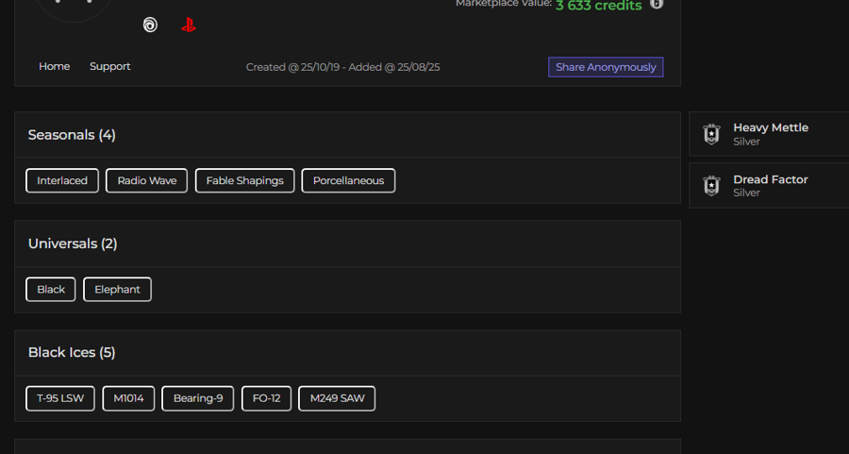The width and height of the screenshot is (849, 454).
Task: Open the Home link
Action: 54,66
